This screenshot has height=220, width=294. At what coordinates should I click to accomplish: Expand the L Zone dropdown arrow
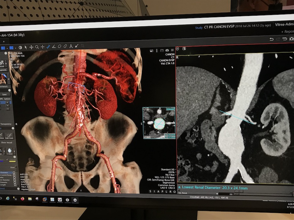tap(14, 150)
